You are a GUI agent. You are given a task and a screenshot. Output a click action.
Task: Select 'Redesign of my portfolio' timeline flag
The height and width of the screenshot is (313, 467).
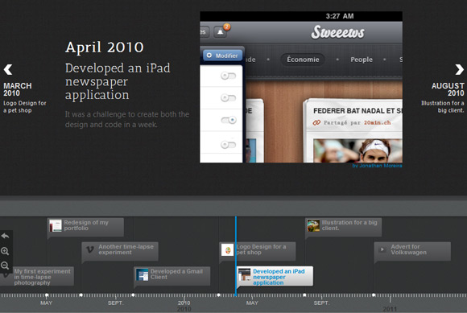[x=85, y=227]
